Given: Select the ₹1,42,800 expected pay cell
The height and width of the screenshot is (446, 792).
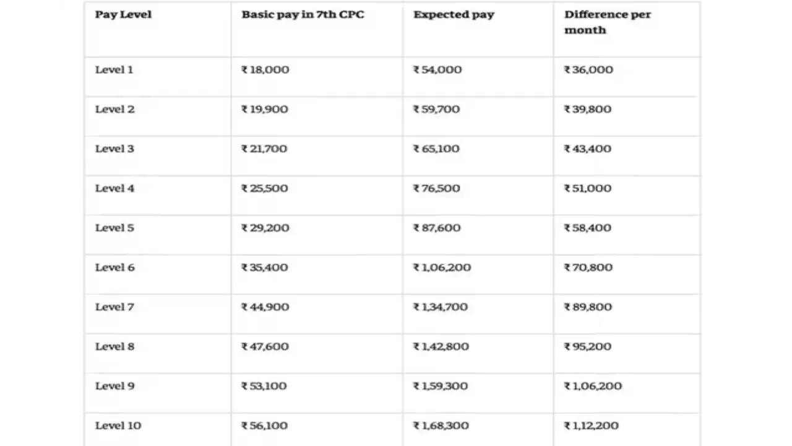Looking at the screenshot, I should tap(441, 347).
